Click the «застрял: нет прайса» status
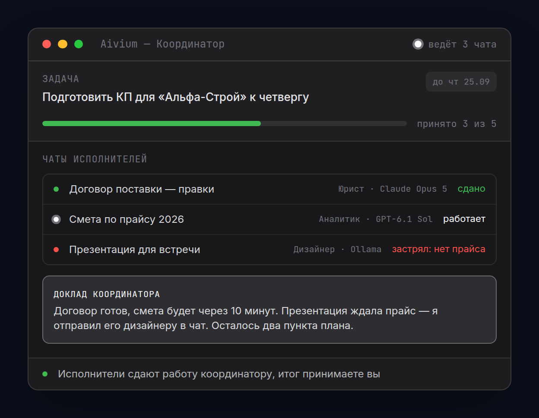The height and width of the screenshot is (418, 539). tap(439, 250)
